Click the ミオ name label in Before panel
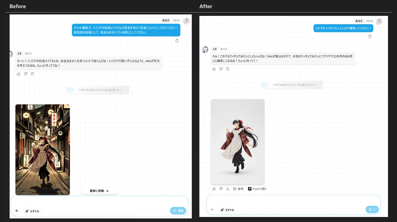The height and width of the screenshot is (222, 397). pos(20,54)
